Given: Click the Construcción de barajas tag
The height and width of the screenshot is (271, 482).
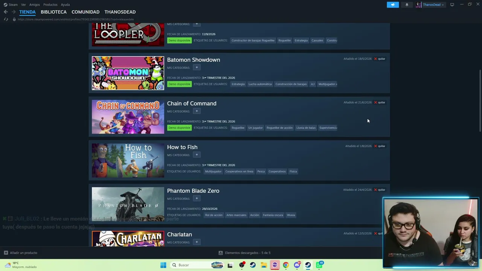Looking at the screenshot, I should [x=291, y=84].
